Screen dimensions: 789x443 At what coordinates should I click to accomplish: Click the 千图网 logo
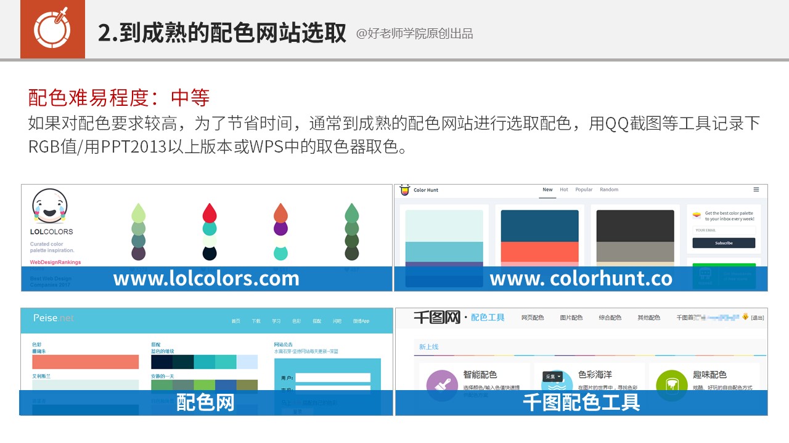(437, 317)
